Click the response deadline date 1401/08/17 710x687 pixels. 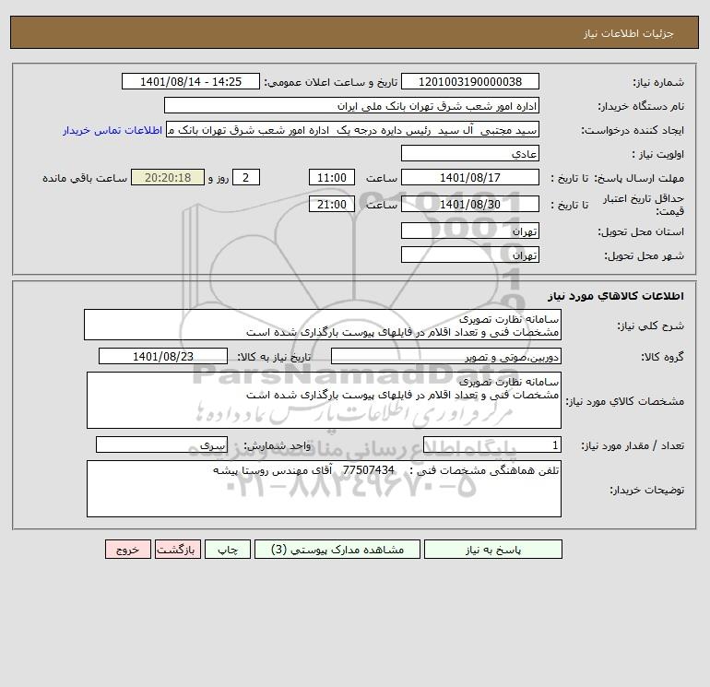pyautogui.click(x=470, y=178)
